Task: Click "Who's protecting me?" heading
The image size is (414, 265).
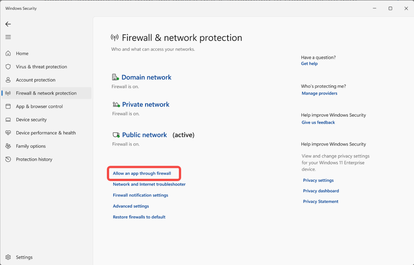Action: 323,86
